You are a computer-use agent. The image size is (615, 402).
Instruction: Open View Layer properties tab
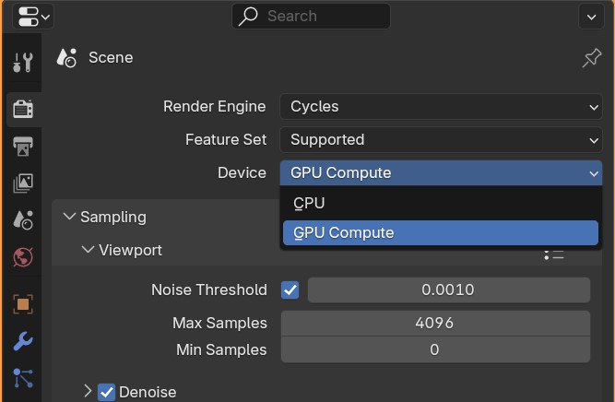[23, 183]
